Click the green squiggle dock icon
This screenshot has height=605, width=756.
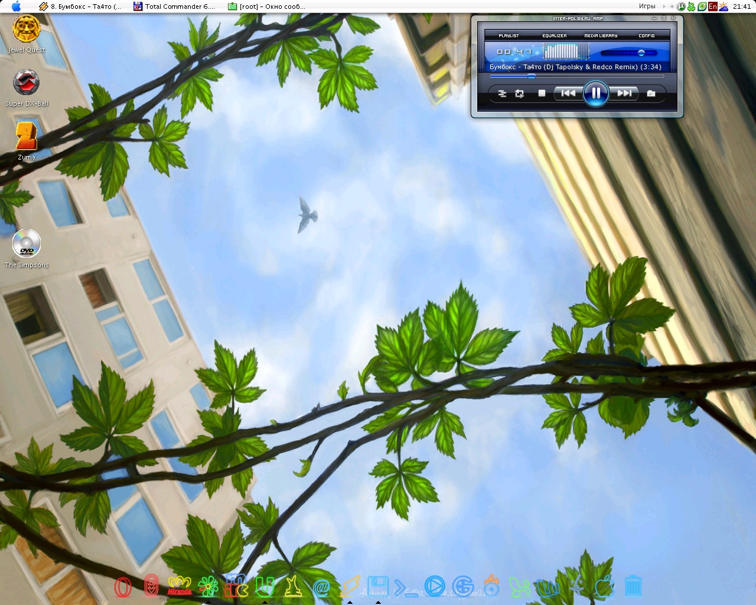520,587
